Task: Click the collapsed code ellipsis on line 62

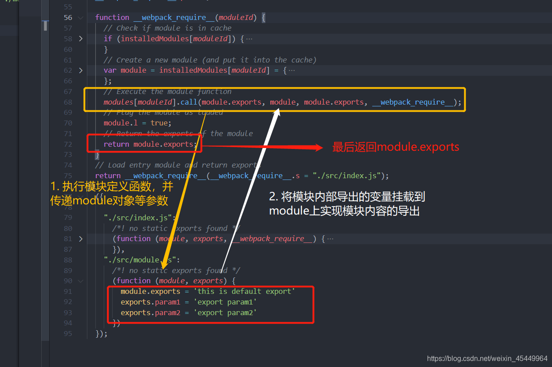Action: click(292, 70)
